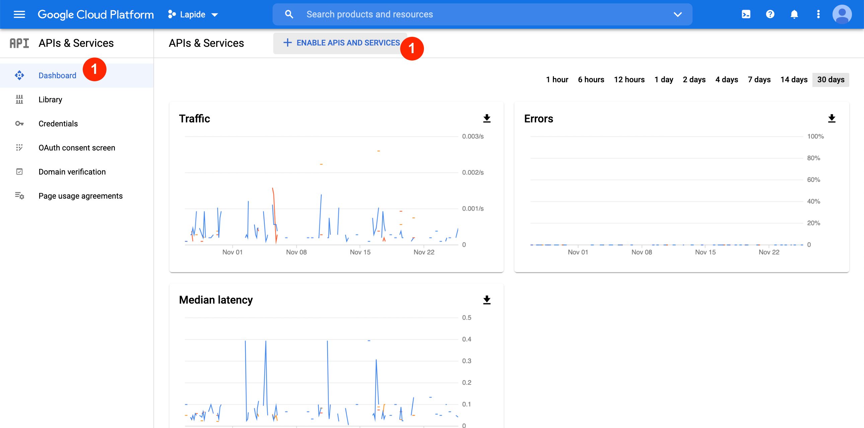Viewport: 864px width, 428px height.
Task: Expand the search bar dropdown arrow
Action: 677,14
